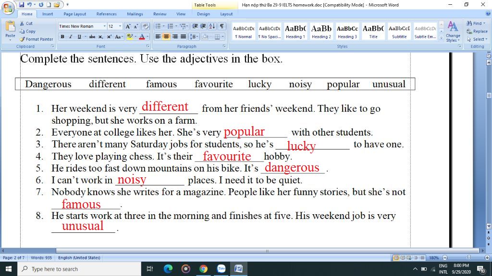Screen dimensions: 492x276
Task: Open the Times New Roman font dropdown
Action: pos(104,26)
